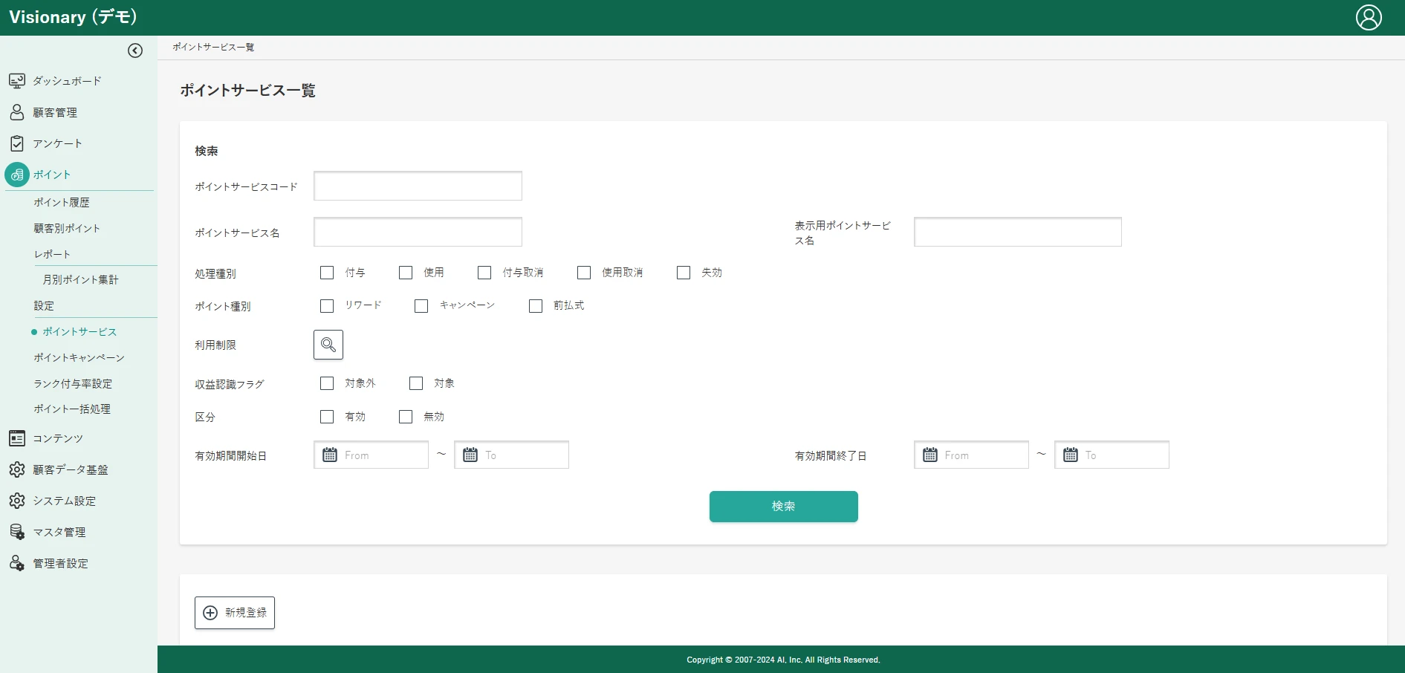Open マスタ管理 menu item
The image size is (1405, 673).
[x=59, y=532]
